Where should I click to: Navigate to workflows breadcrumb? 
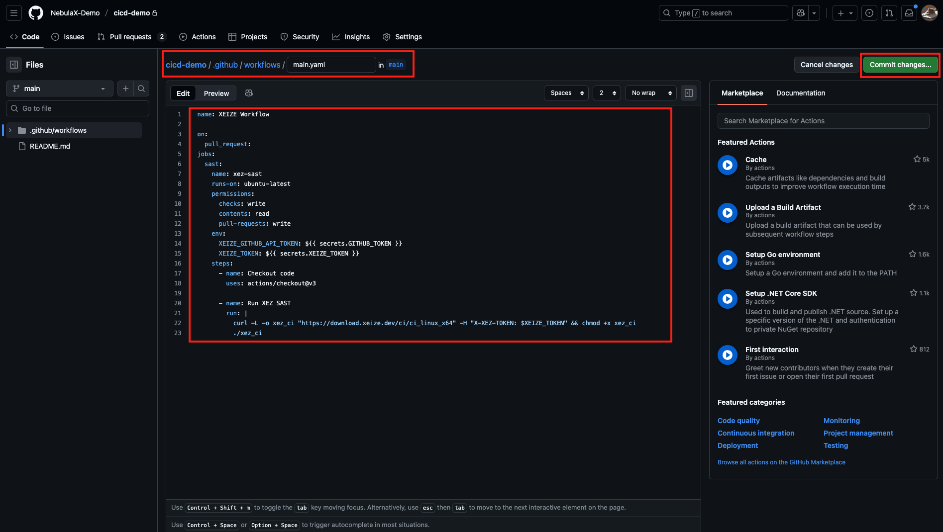pos(262,65)
